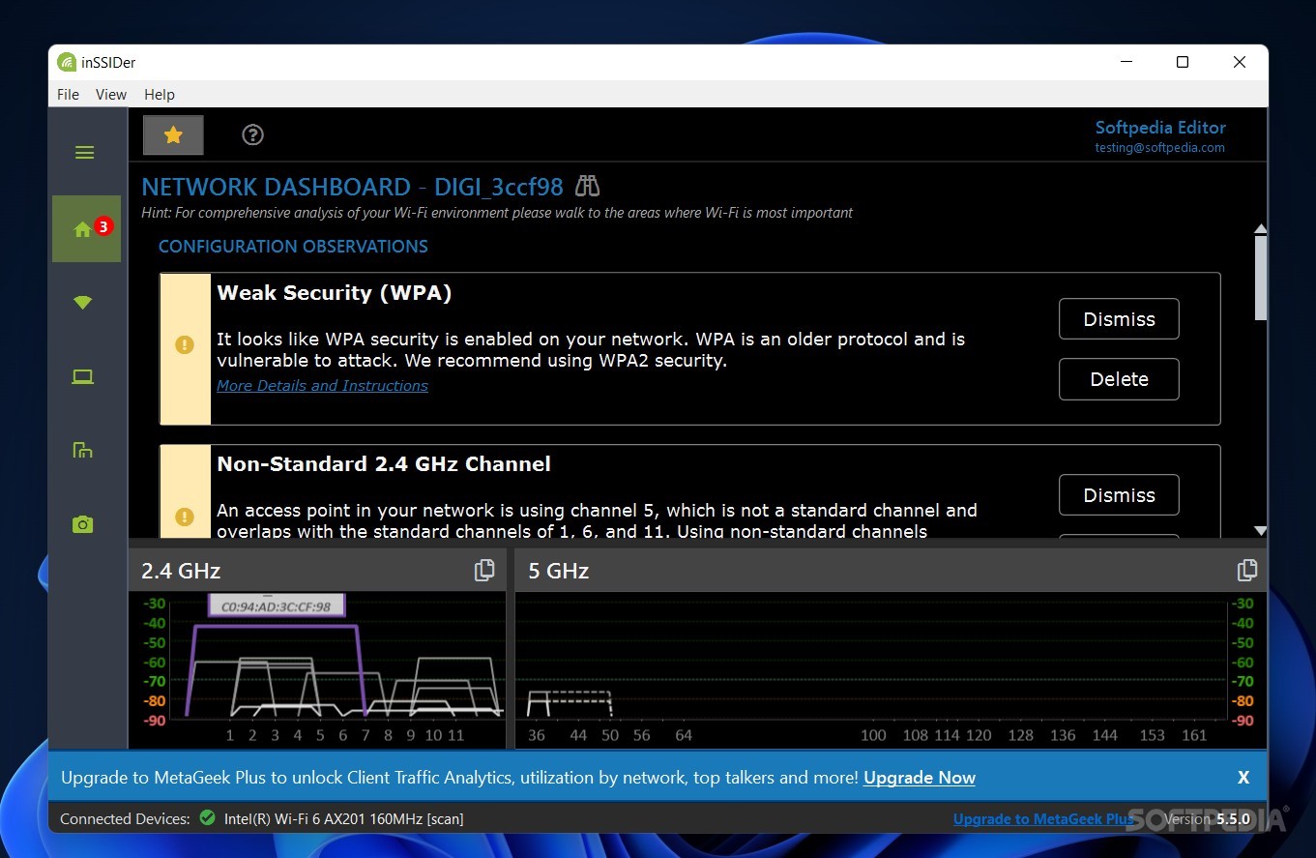Open the hamburger sidebar menu
1316x858 pixels.
(x=85, y=153)
